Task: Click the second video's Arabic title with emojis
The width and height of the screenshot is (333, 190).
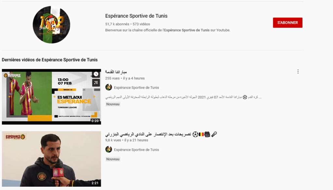Action: click(161, 134)
